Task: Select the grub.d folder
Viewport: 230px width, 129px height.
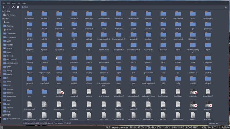Action: [178, 26]
